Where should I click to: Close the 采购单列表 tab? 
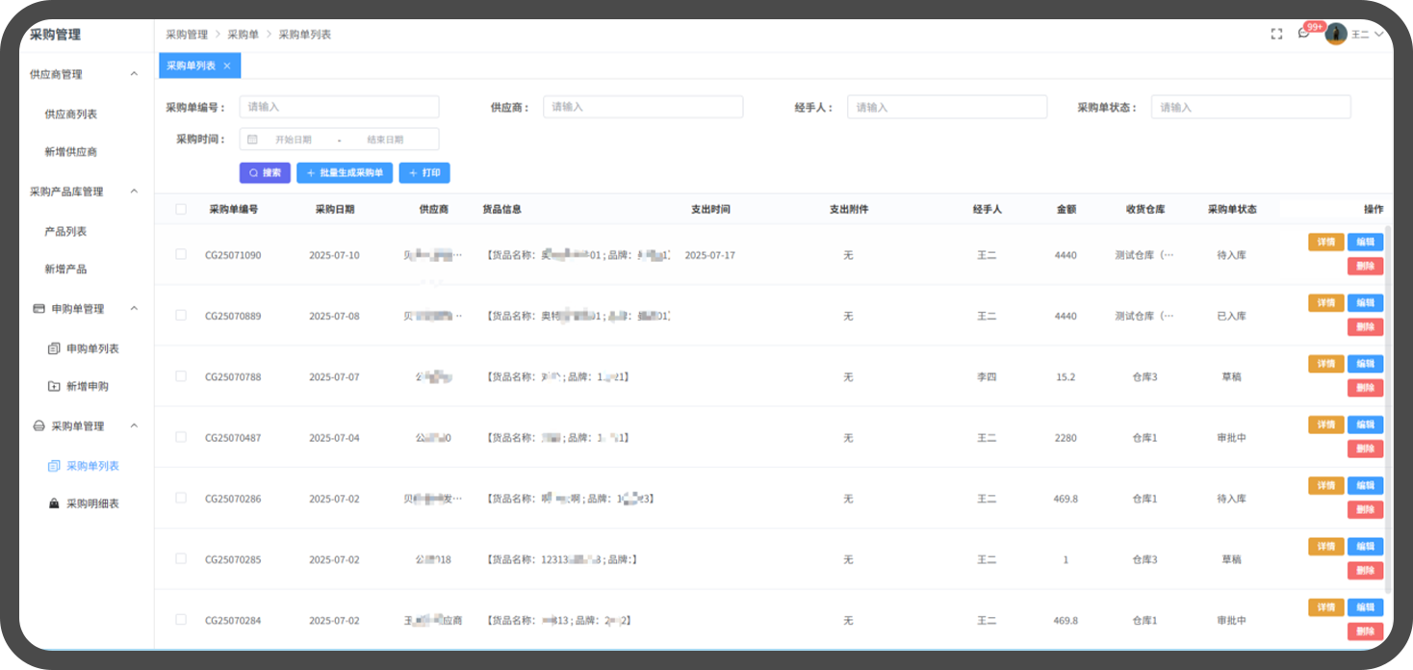coord(227,65)
